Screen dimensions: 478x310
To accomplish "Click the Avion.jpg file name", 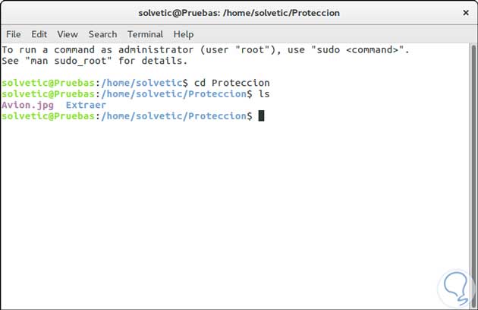I will coord(28,104).
